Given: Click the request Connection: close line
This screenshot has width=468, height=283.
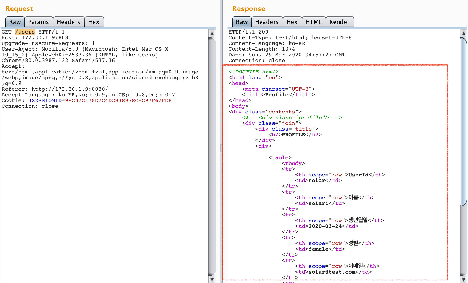Looking at the screenshot, I should point(30,106).
